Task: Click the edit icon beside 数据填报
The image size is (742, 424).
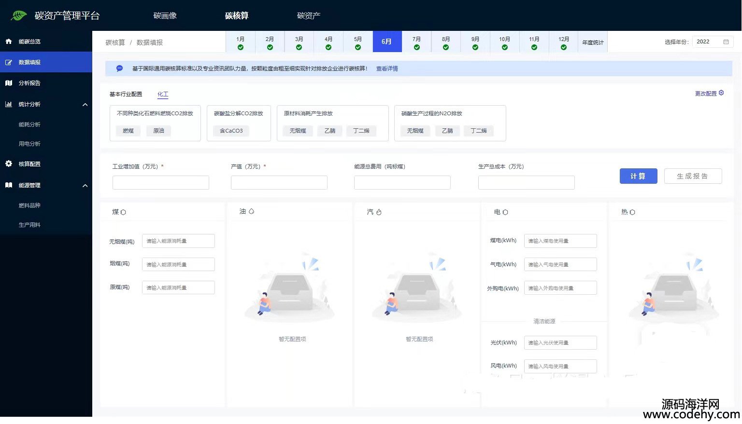Action: (8, 62)
